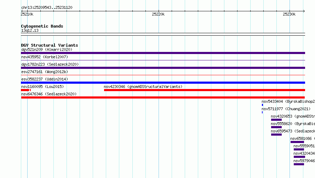Select the Cytogenetic Bands track title

click(42, 26)
